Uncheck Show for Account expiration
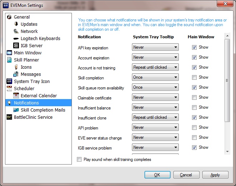The height and width of the screenshot is (186, 236). (194, 57)
